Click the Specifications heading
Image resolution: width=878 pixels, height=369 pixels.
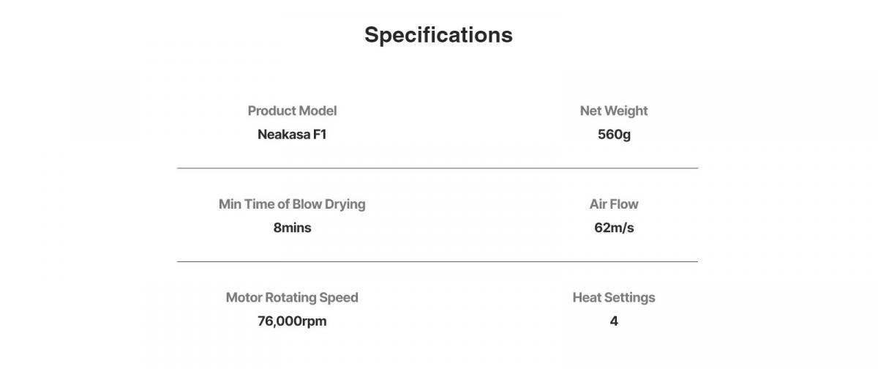pyautogui.click(x=438, y=35)
